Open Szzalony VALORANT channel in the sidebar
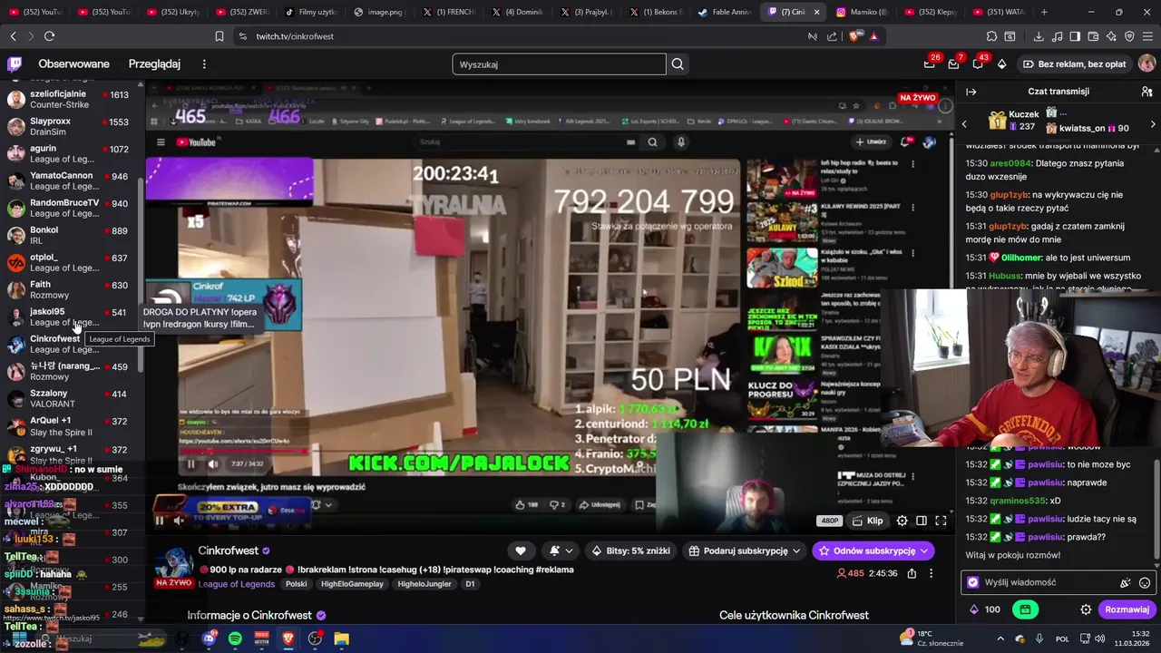 pos(71,398)
